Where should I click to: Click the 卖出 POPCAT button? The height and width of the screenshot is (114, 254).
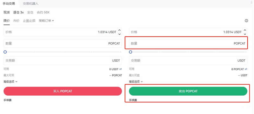coord(188,91)
